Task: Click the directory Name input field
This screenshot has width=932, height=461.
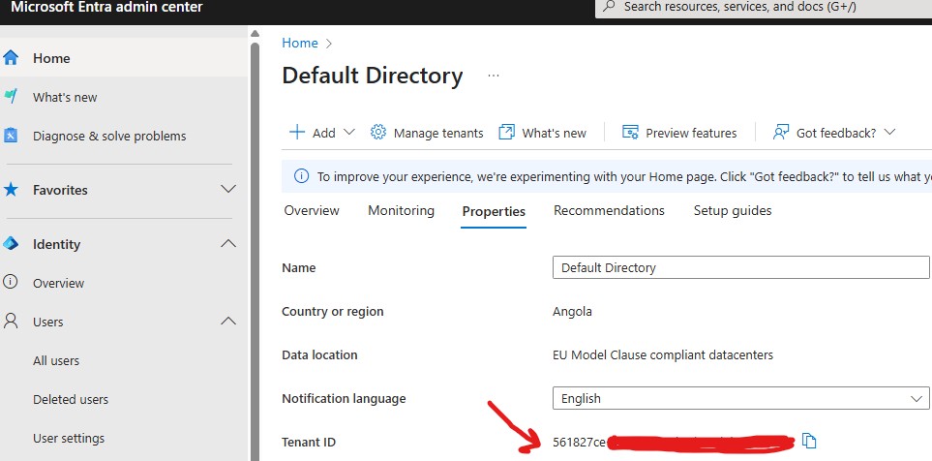Action: pyautogui.click(x=740, y=267)
